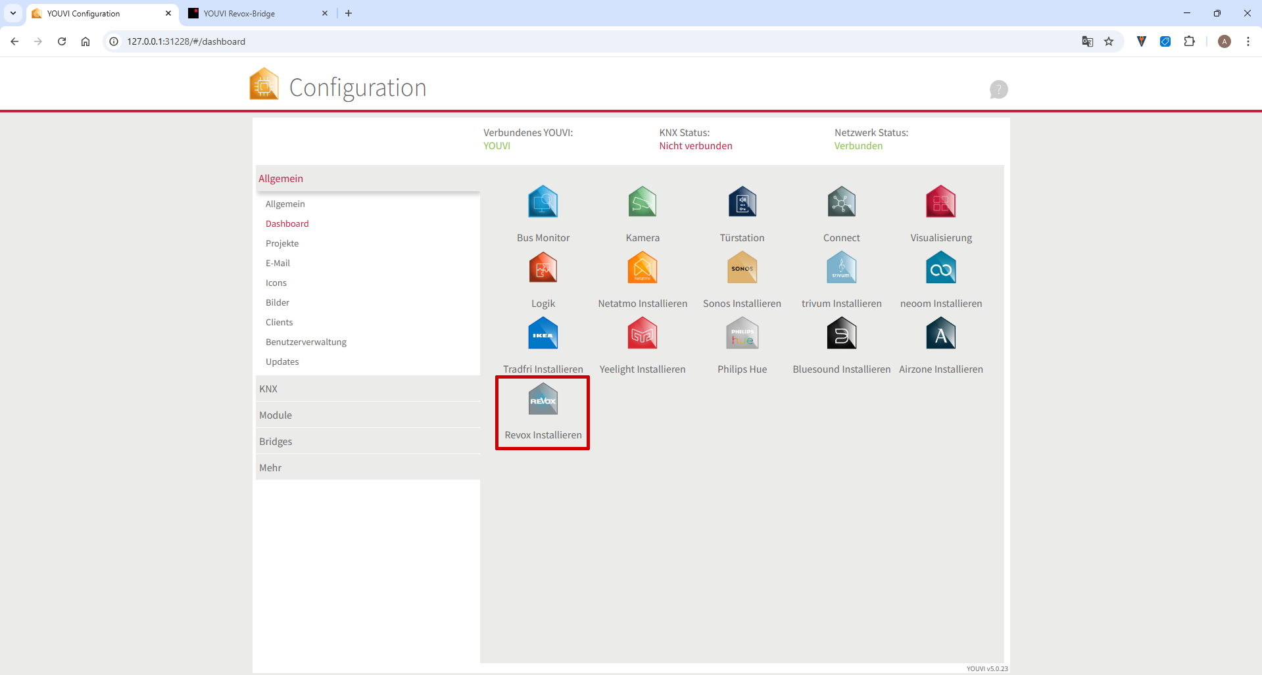Viewport: 1262px width, 675px height.
Task: Click the Philips Hue icon
Action: (x=742, y=335)
